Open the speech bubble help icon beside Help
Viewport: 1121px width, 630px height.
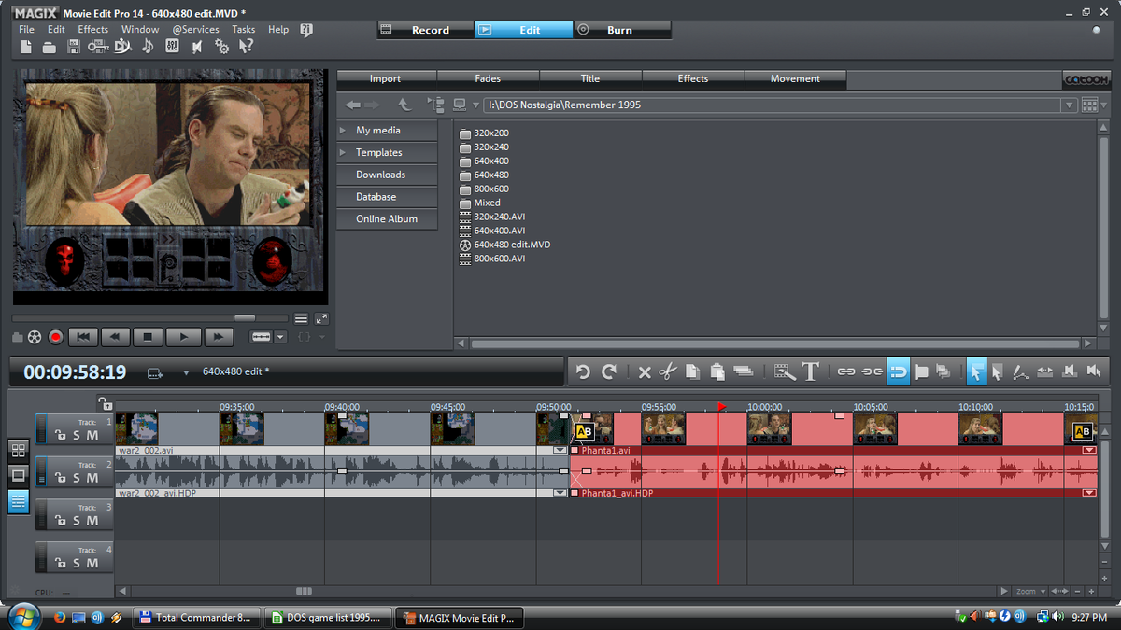pyautogui.click(x=306, y=30)
